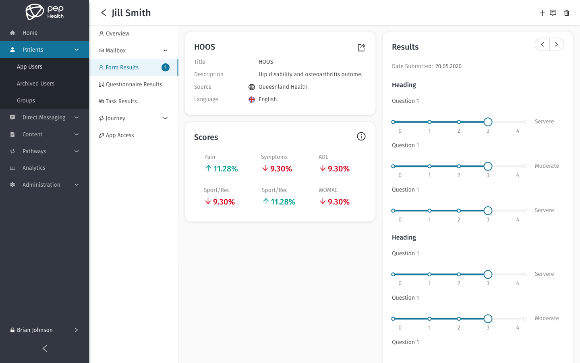
Task: Open Questionnaire Results tab
Action: click(134, 84)
